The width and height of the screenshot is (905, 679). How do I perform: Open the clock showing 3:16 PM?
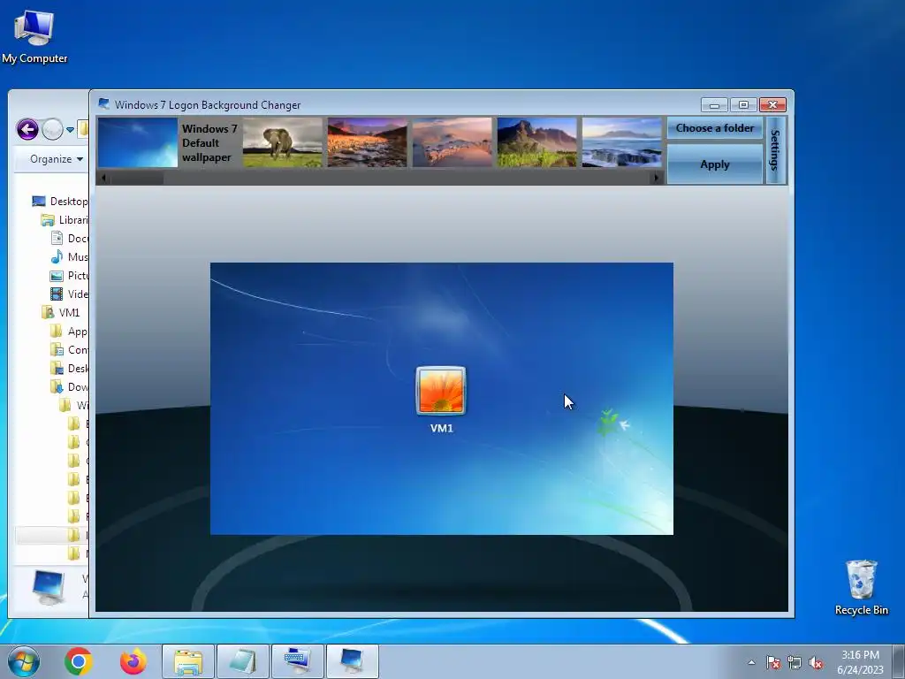(860, 662)
